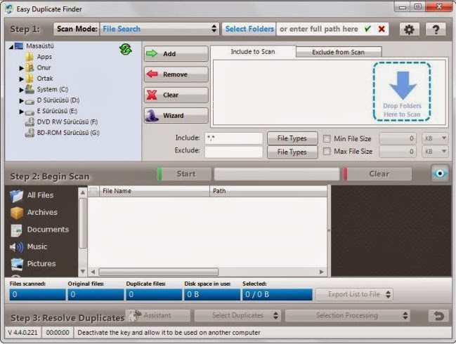Expand the D Sürücüsü (D:) node

[21, 100]
